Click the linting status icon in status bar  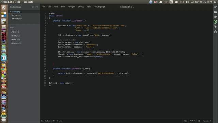(199, 121)
